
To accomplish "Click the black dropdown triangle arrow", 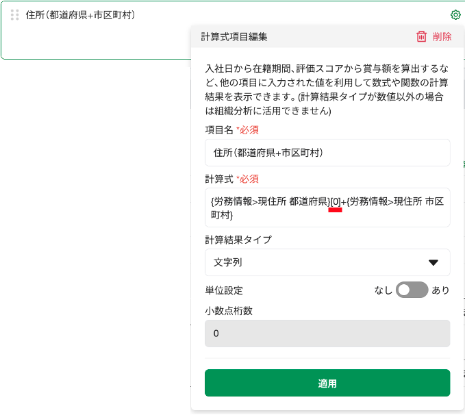I will click(x=433, y=262).
